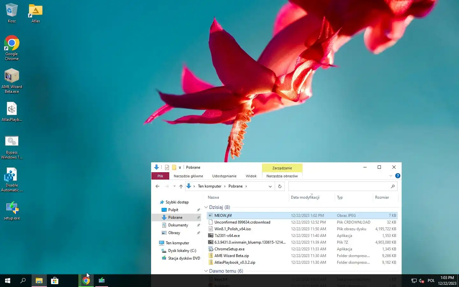Open the Plik file tab
Image resolution: width=459 pixels, height=287 pixels.
(x=160, y=176)
